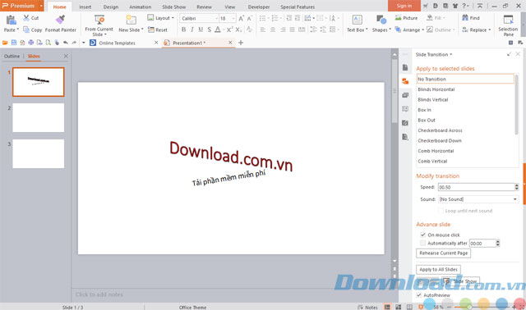Click the zoom in plus button
526x310 pixels.
(x=514, y=307)
